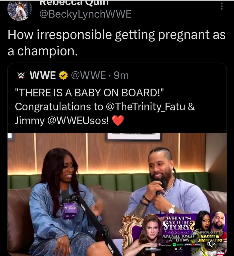
Task: Open the @BeckyLynchWWE handle
Action: tap(85, 14)
